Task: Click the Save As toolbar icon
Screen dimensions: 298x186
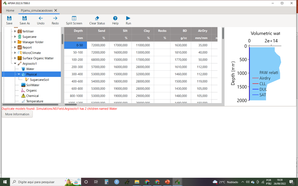Action: pyautogui.click(x=25, y=18)
